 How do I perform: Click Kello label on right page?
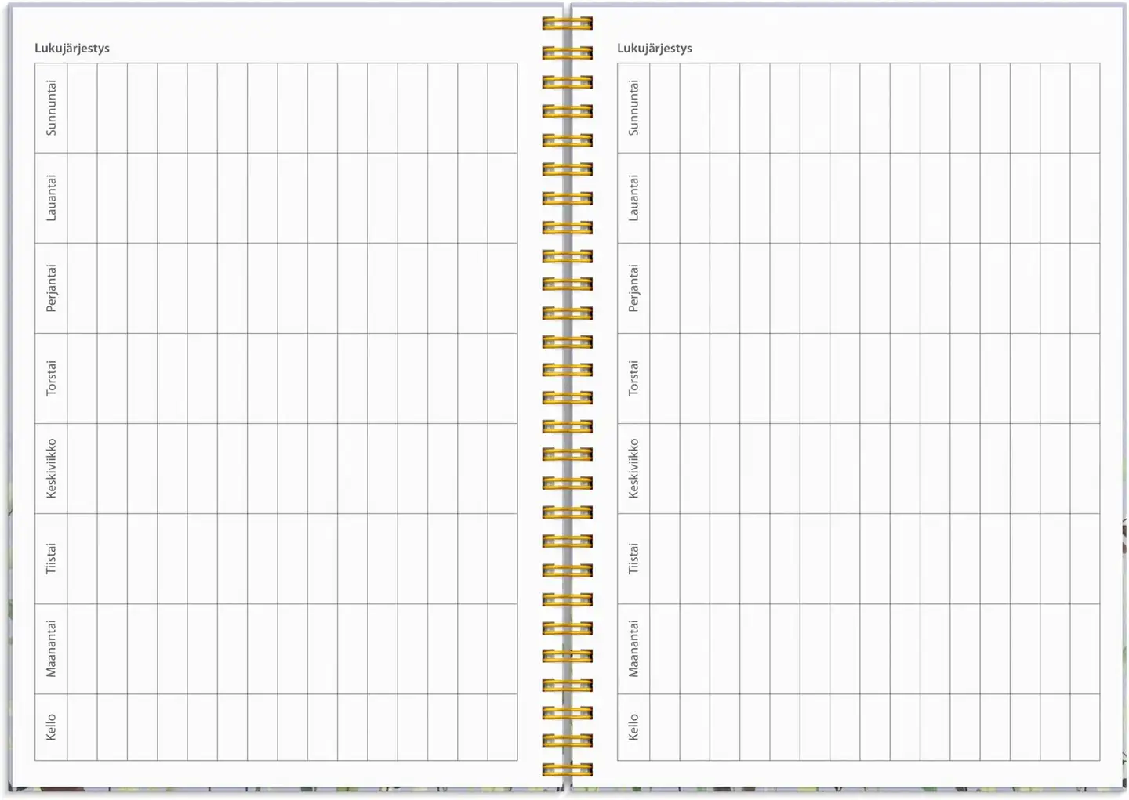pos(634,727)
